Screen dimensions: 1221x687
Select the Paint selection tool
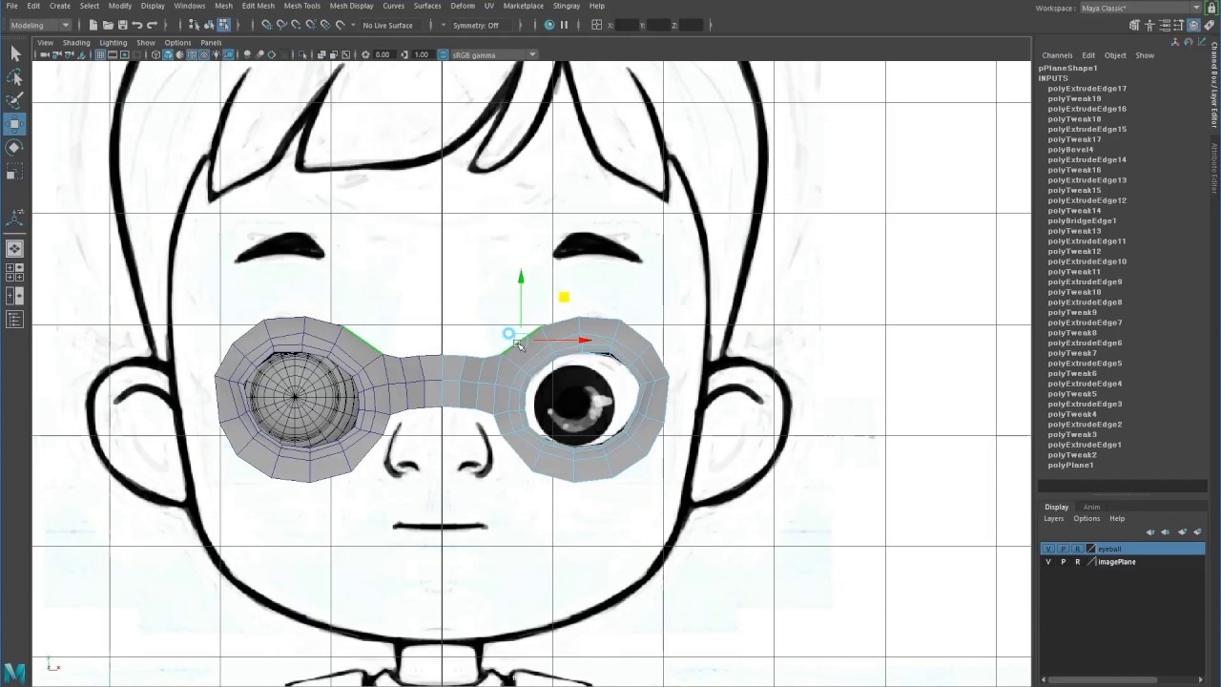click(15, 100)
